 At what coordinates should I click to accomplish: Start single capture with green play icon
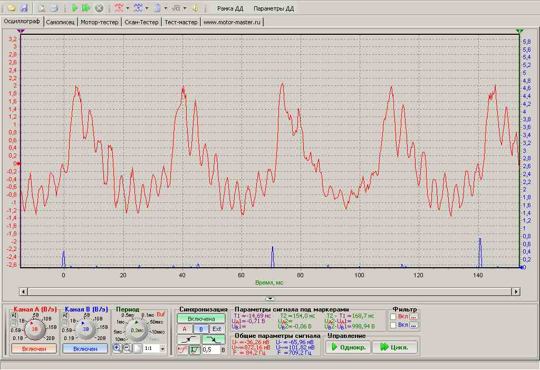(x=75, y=8)
